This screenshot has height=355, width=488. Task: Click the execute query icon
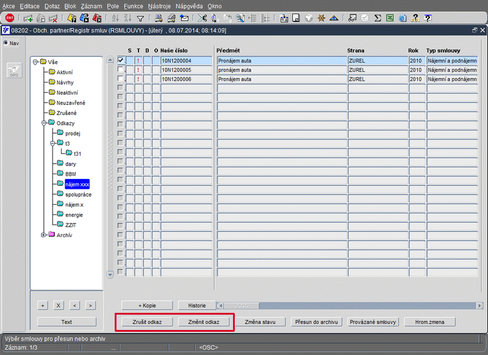84,18
